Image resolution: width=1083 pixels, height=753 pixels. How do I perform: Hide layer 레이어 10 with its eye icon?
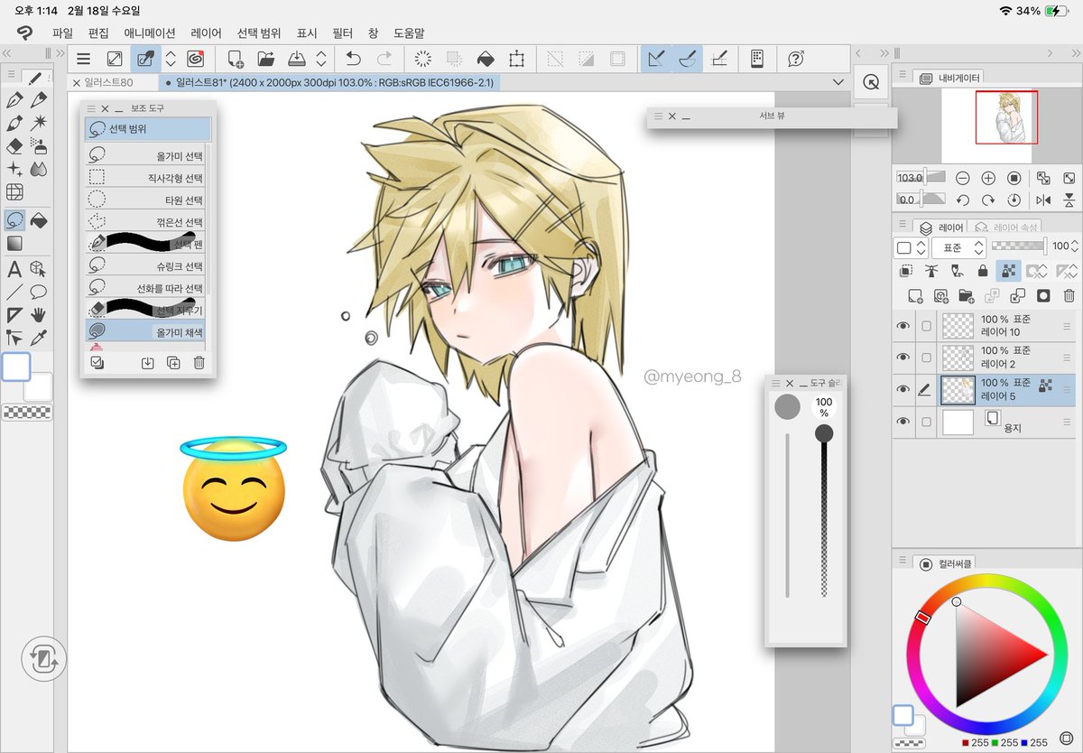tap(903, 326)
